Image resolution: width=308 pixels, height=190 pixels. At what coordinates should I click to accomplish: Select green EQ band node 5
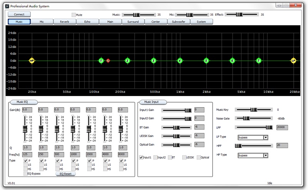(206, 61)
